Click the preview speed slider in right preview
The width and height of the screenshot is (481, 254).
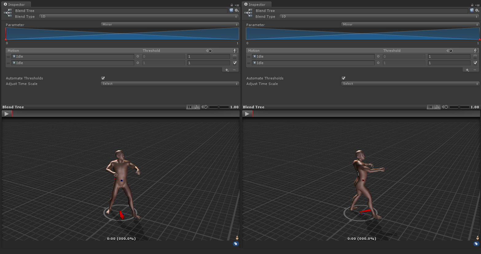459,107
